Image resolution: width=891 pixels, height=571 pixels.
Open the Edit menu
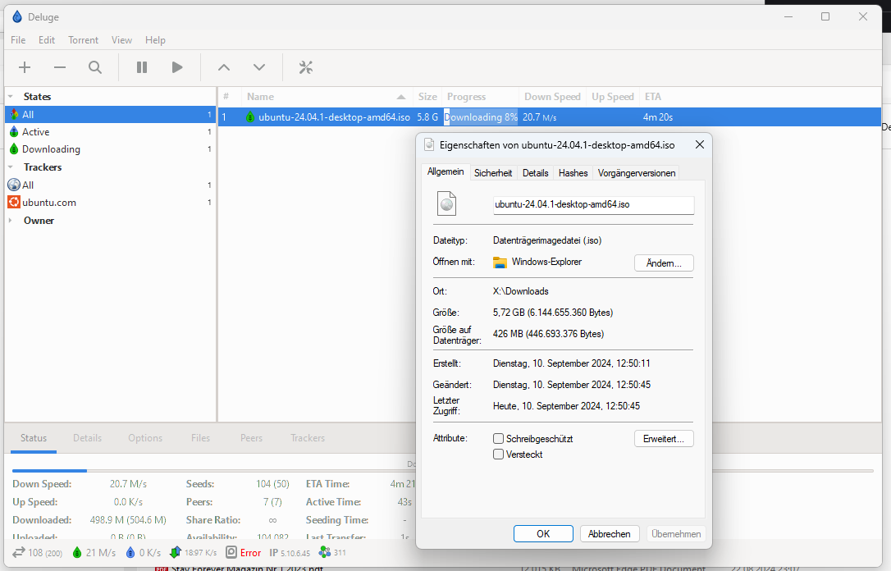[47, 39]
